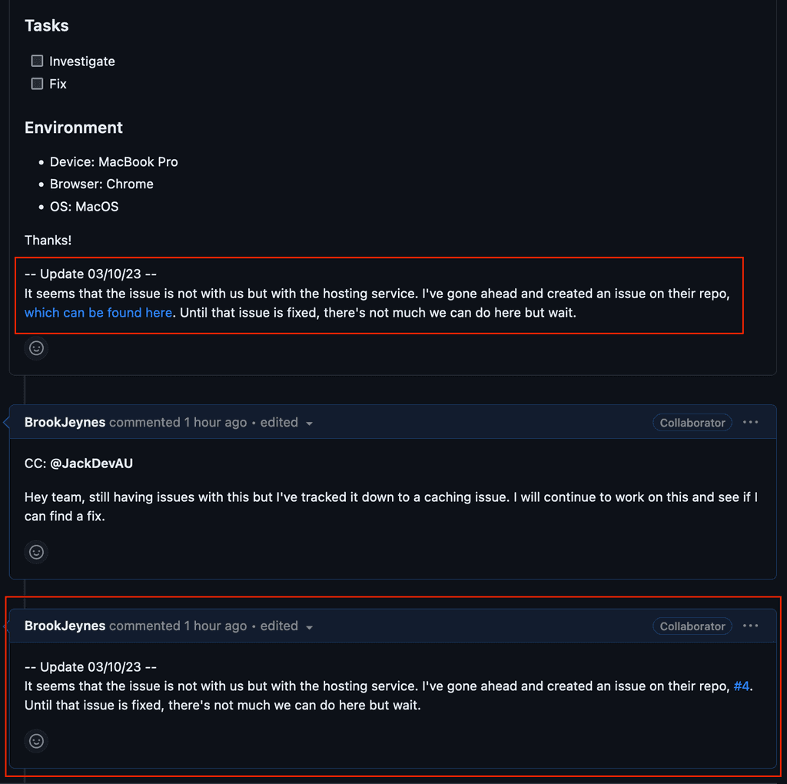The width and height of the screenshot is (787, 784).
Task: Click the Collaborator badge on the bottom comment
Action: [692, 626]
